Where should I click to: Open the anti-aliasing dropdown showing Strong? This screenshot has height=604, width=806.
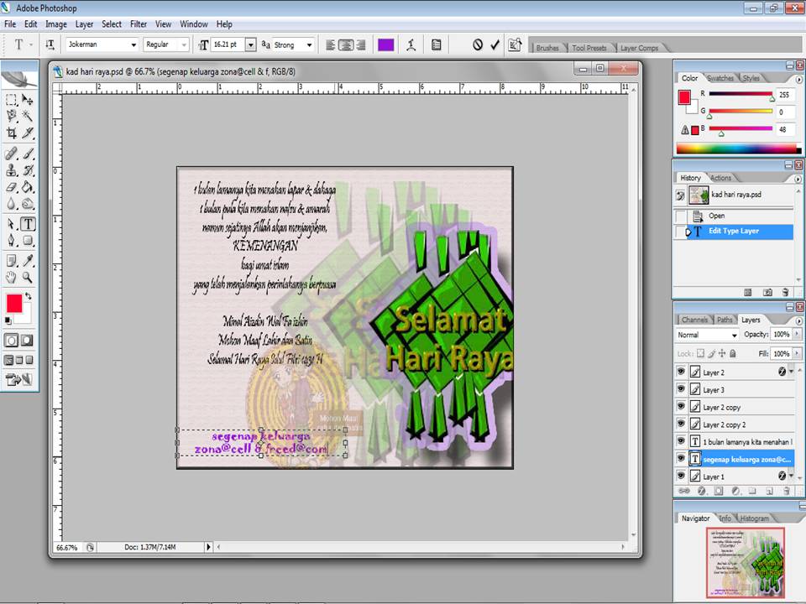(x=310, y=45)
